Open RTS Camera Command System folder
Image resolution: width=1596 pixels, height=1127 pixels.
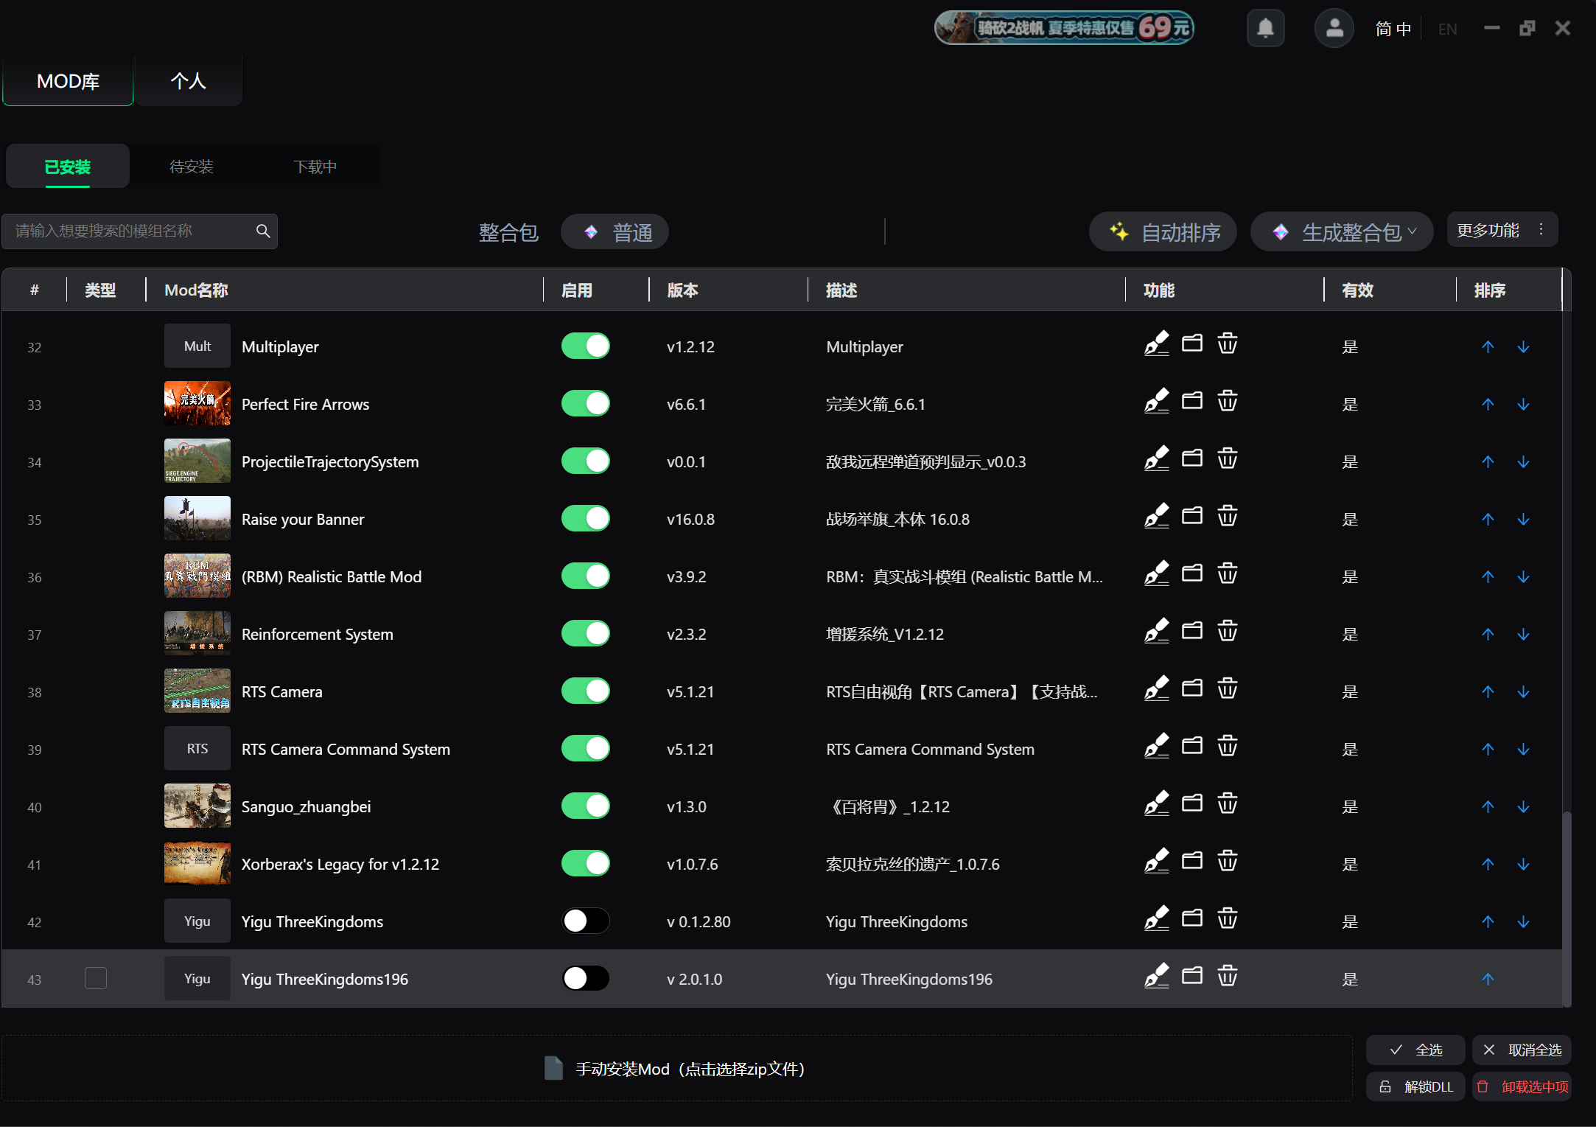pyautogui.click(x=1192, y=746)
